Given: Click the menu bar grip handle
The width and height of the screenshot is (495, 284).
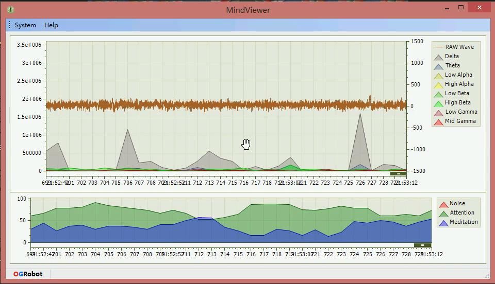Looking at the screenshot, I should pyautogui.click(x=9, y=25).
